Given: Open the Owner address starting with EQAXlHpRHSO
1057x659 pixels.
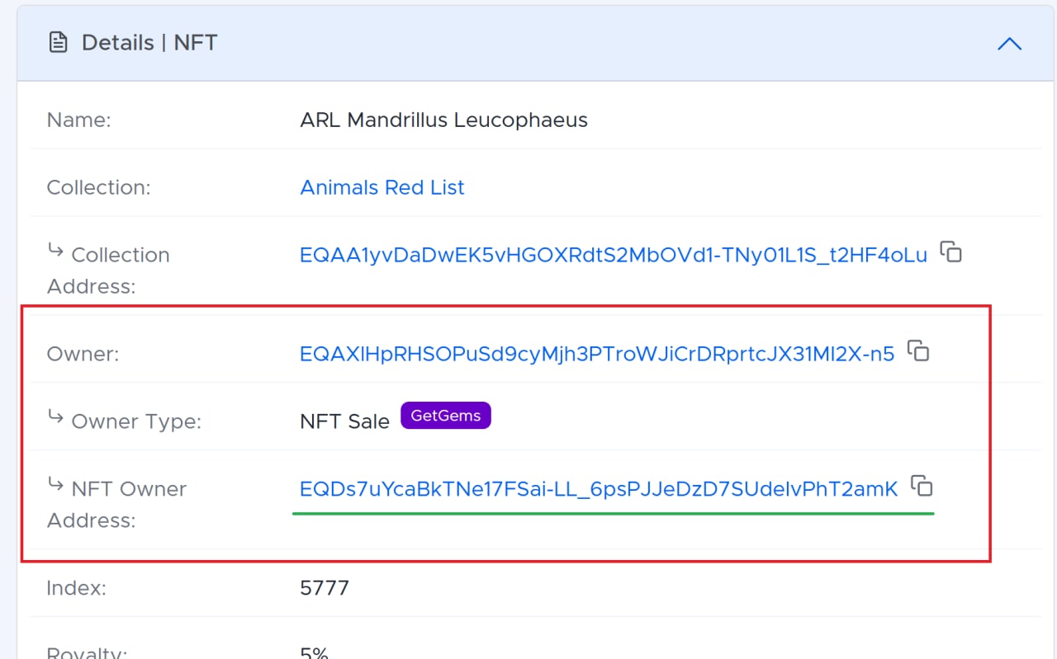Looking at the screenshot, I should coord(597,354).
